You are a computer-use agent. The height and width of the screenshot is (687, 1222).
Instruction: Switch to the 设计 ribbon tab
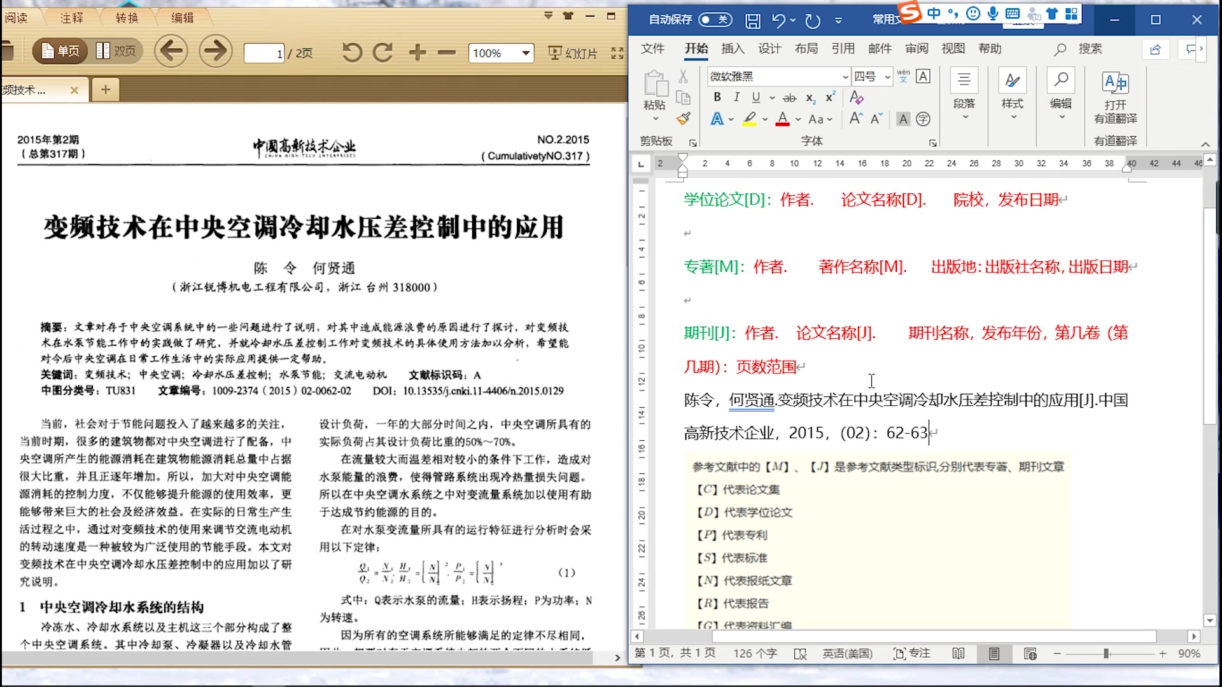click(769, 48)
